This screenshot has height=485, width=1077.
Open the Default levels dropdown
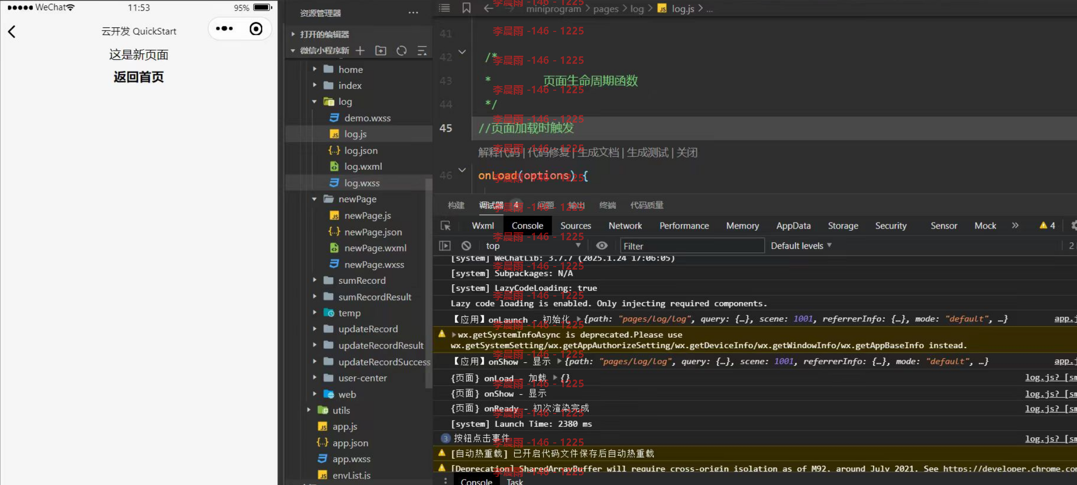coord(801,246)
